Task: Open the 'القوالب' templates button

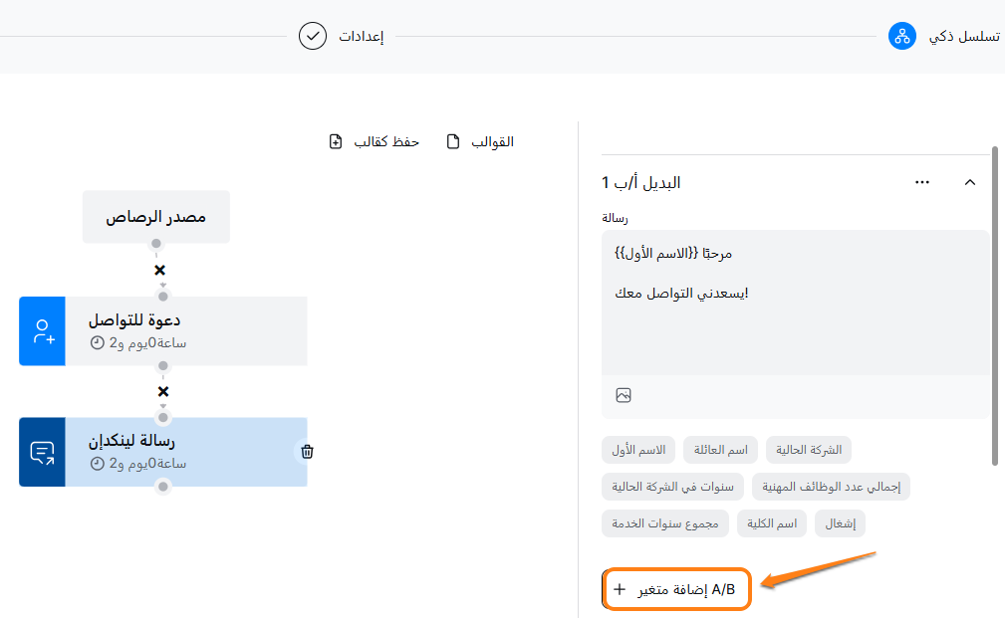Action: pyautogui.click(x=480, y=141)
